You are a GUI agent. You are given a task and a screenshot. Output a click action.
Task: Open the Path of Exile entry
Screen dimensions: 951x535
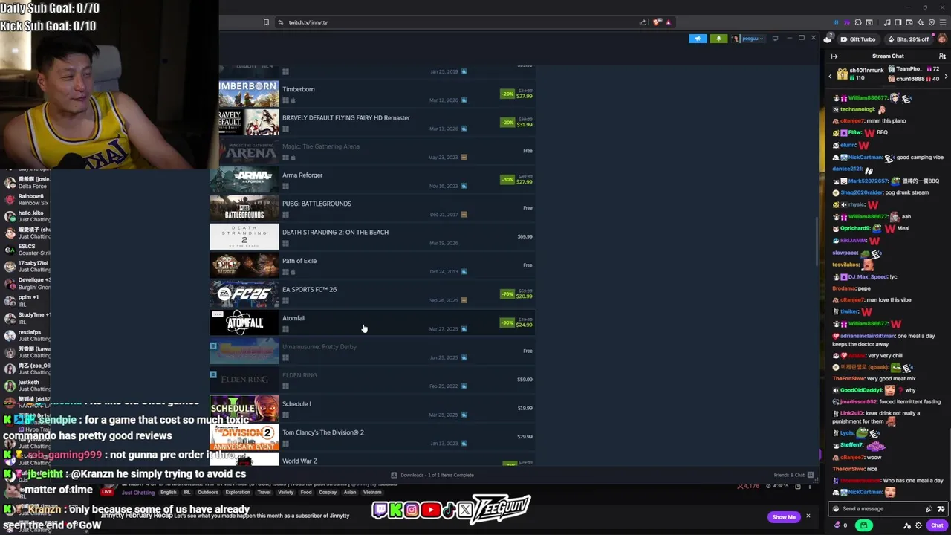point(371,266)
